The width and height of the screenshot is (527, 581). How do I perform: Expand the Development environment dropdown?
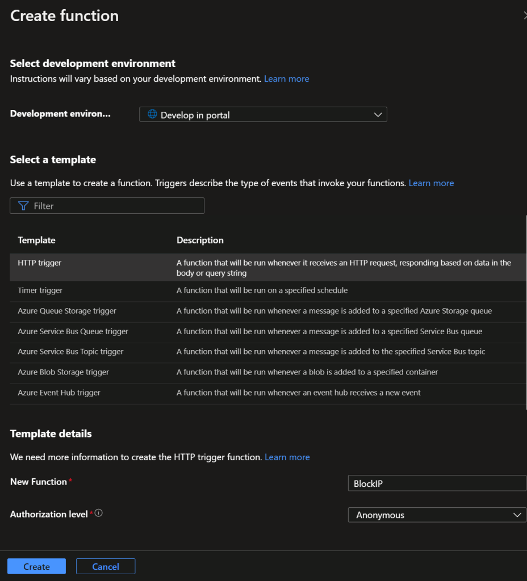[263, 115]
